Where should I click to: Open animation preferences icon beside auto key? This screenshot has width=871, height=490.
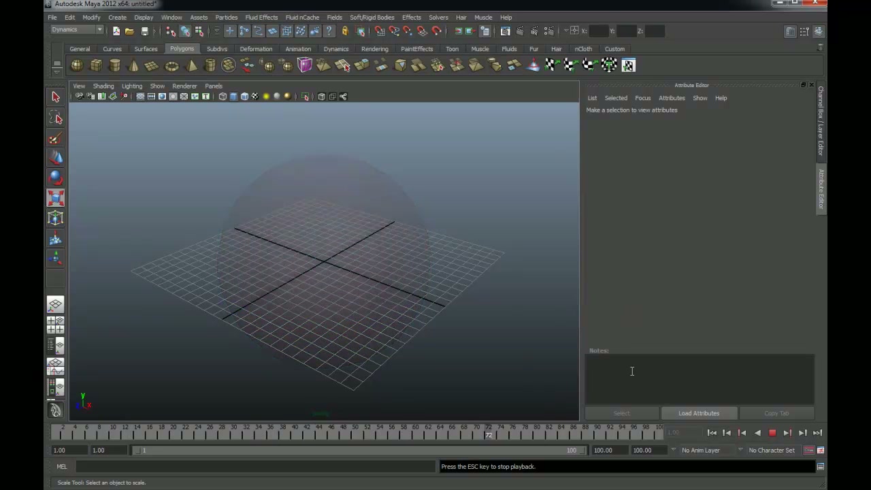[x=821, y=451]
